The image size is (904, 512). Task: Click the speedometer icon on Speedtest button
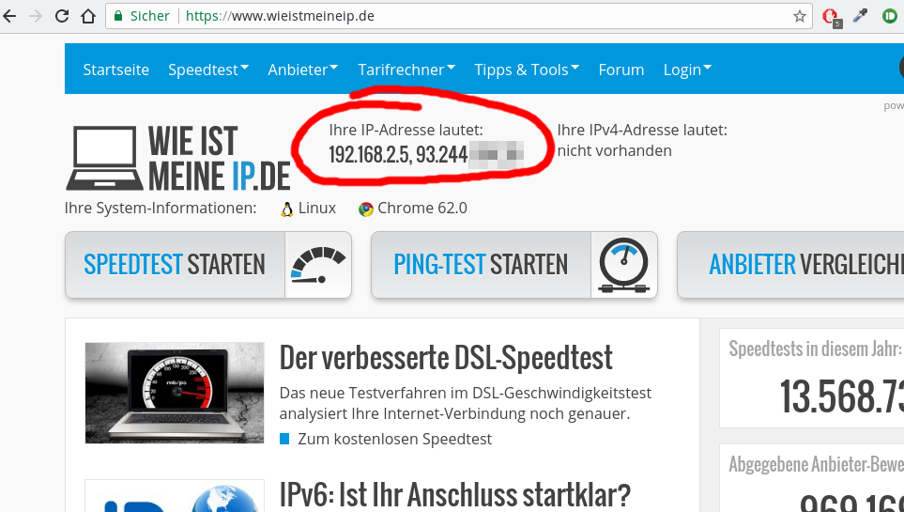point(318,265)
